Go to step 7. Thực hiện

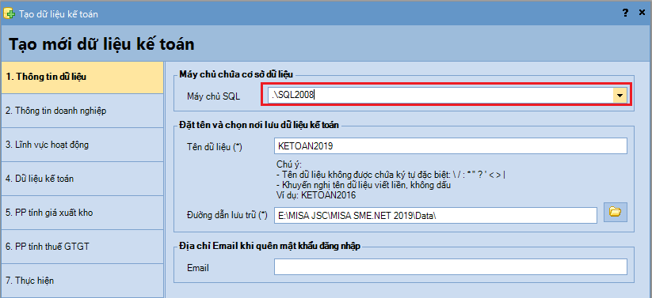pos(82,281)
